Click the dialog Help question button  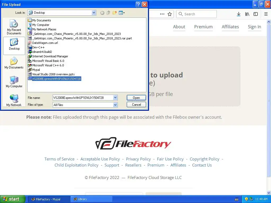(x=138, y=4)
